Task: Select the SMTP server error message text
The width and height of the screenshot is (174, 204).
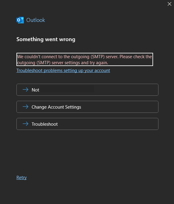Action: (85, 59)
